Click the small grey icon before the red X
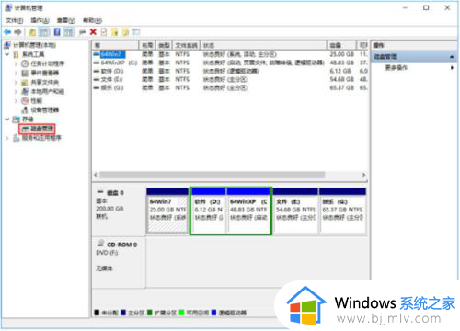Viewport: 460px width, 331px height. tap(82, 32)
